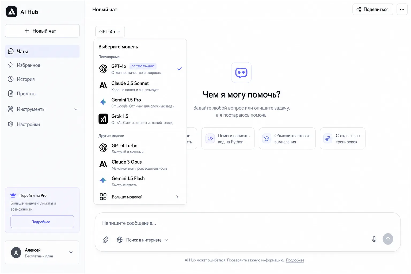The height and width of the screenshot is (274, 411).
Task: Click the Помоги написать код на Python suggestion
Action: click(228, 139)
